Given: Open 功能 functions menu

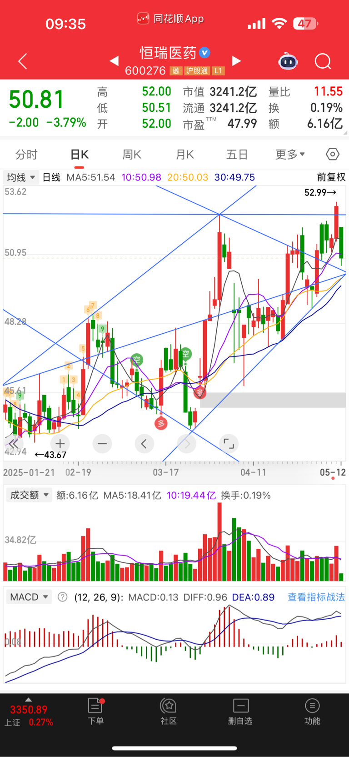Looking at the screenshot, I should [312, 712].
